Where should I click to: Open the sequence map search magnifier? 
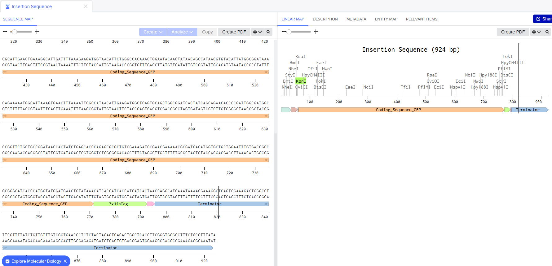click(268, 32)
